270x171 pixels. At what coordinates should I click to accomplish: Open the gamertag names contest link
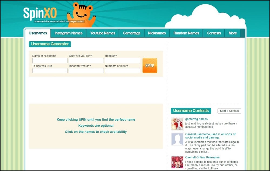tap(196, 119)
